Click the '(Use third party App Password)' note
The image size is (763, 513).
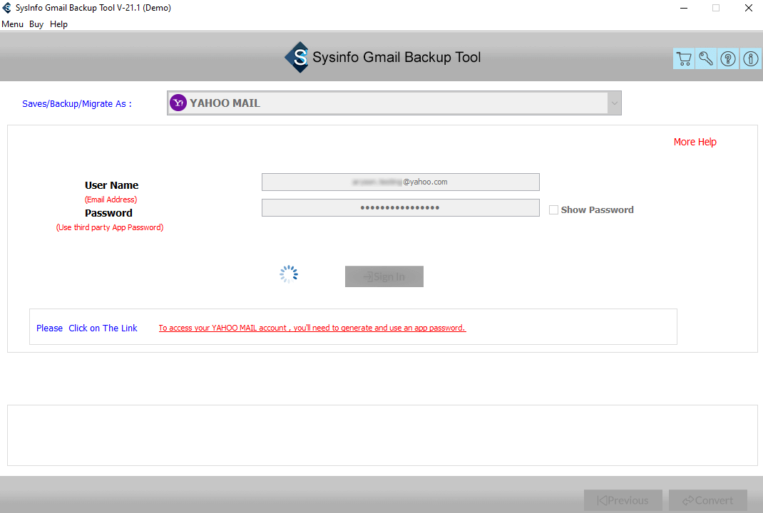tap(110, 227)
